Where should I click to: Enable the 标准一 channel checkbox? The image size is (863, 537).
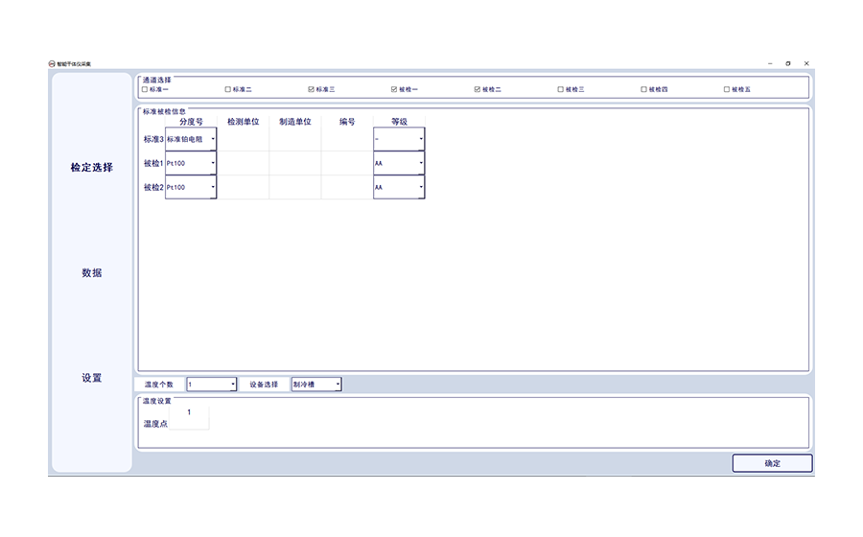pyautogui.click(x=145, y=89)
